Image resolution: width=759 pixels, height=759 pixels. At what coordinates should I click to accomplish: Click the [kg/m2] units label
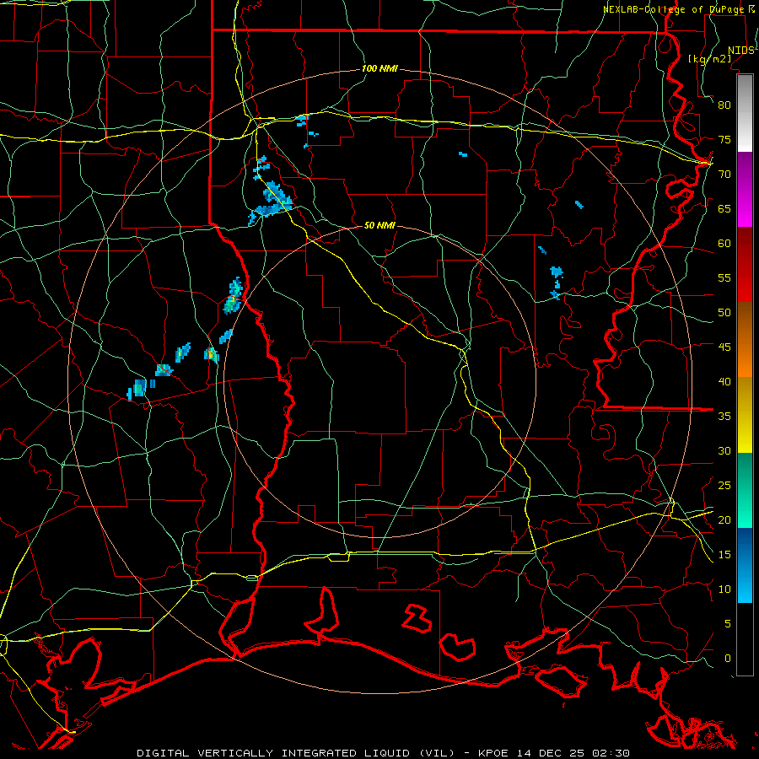point(710,59)
